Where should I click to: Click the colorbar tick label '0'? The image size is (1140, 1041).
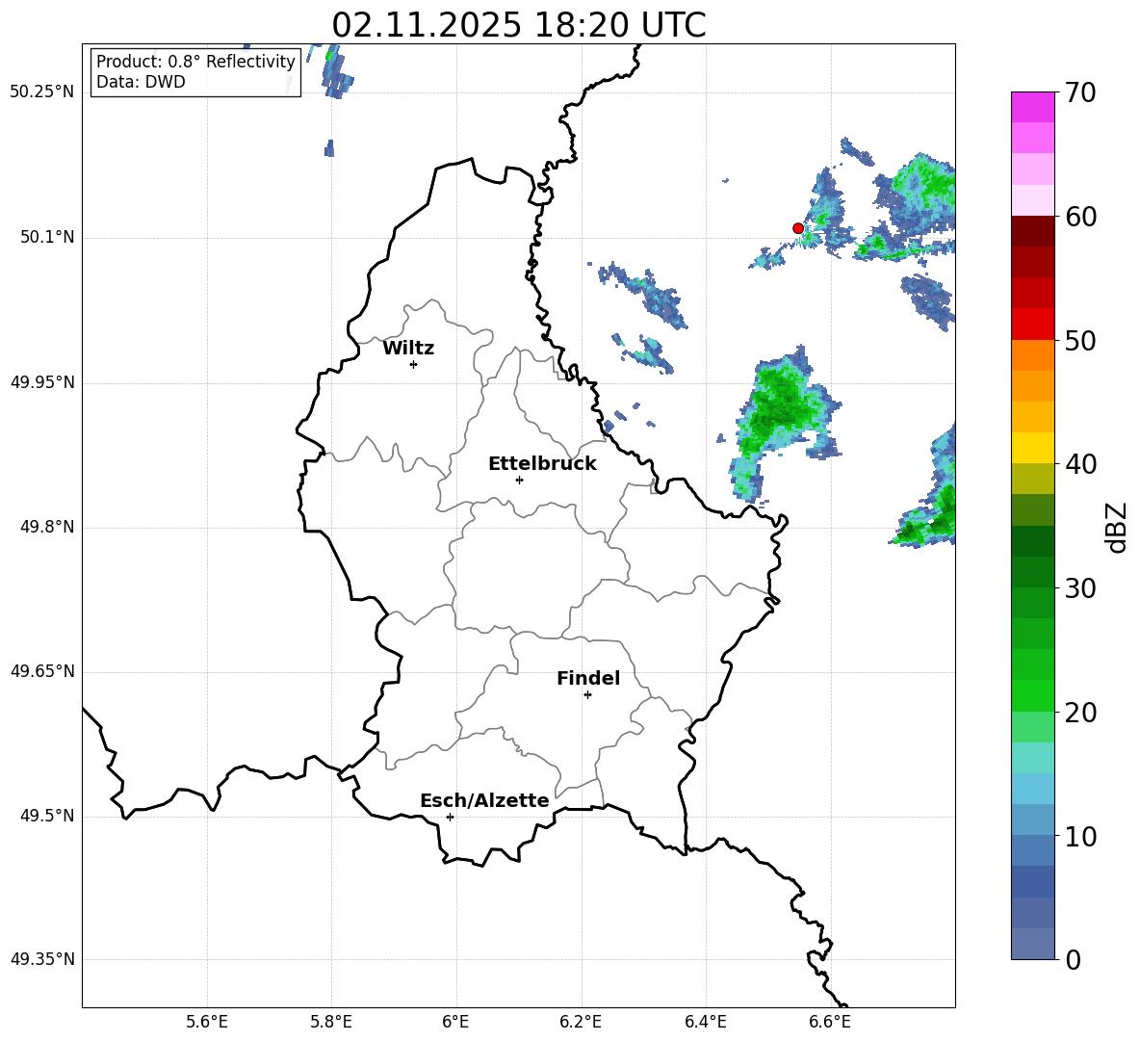pyautogui.click(x=1073, y=959)
